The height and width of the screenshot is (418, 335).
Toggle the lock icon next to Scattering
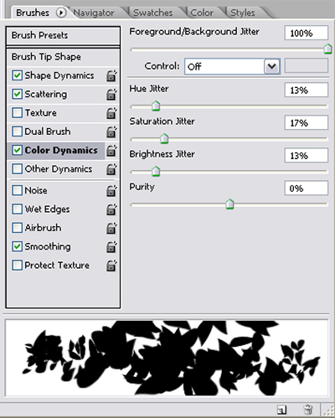pos(111,95)
